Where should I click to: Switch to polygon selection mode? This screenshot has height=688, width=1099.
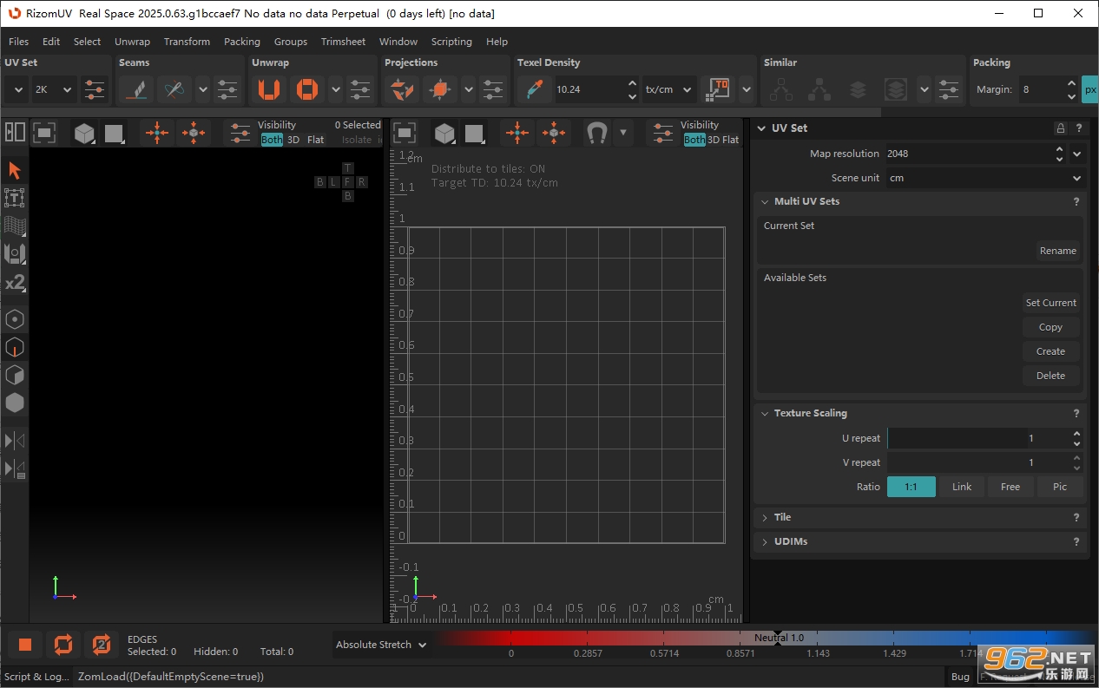pos(15,375)
